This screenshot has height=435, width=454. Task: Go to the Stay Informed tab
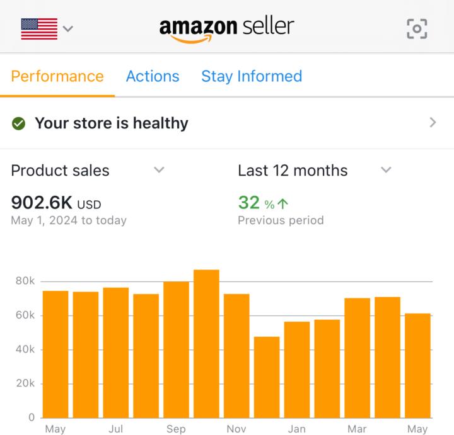[252, 77]
